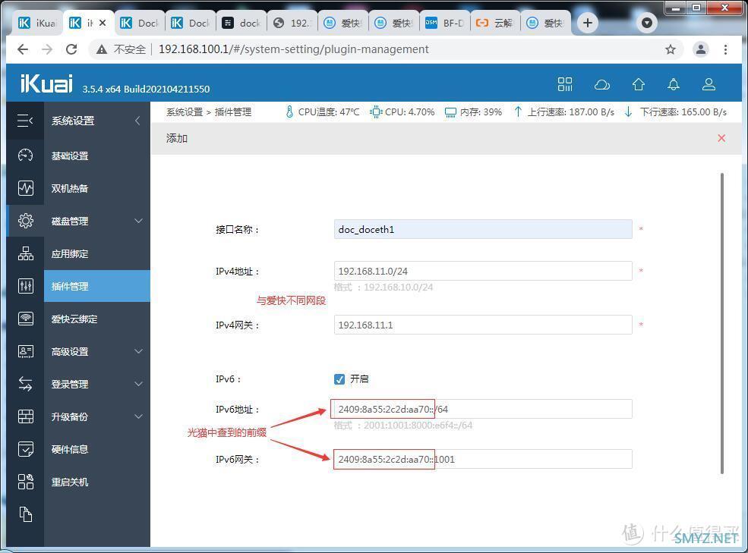The image size is (748, 553).
Task: Click the iKuai logo
Action: tap(46, 84)
